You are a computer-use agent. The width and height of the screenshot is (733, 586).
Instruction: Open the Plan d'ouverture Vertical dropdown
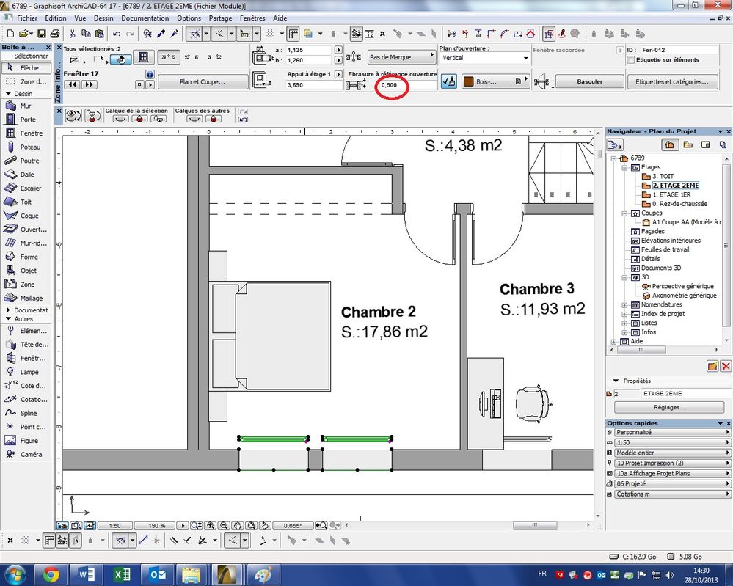[484, 58]
